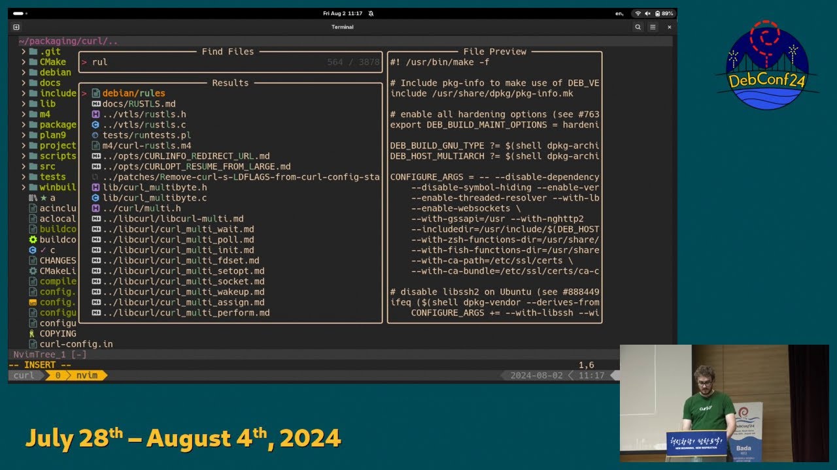Viewport: 837px width, 470px height.
Task: Click the shebang line in File Preview
Action: 439,62
